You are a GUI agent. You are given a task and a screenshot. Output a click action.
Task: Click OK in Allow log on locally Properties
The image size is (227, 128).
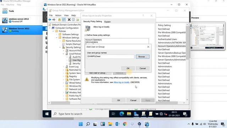point(118,100)
